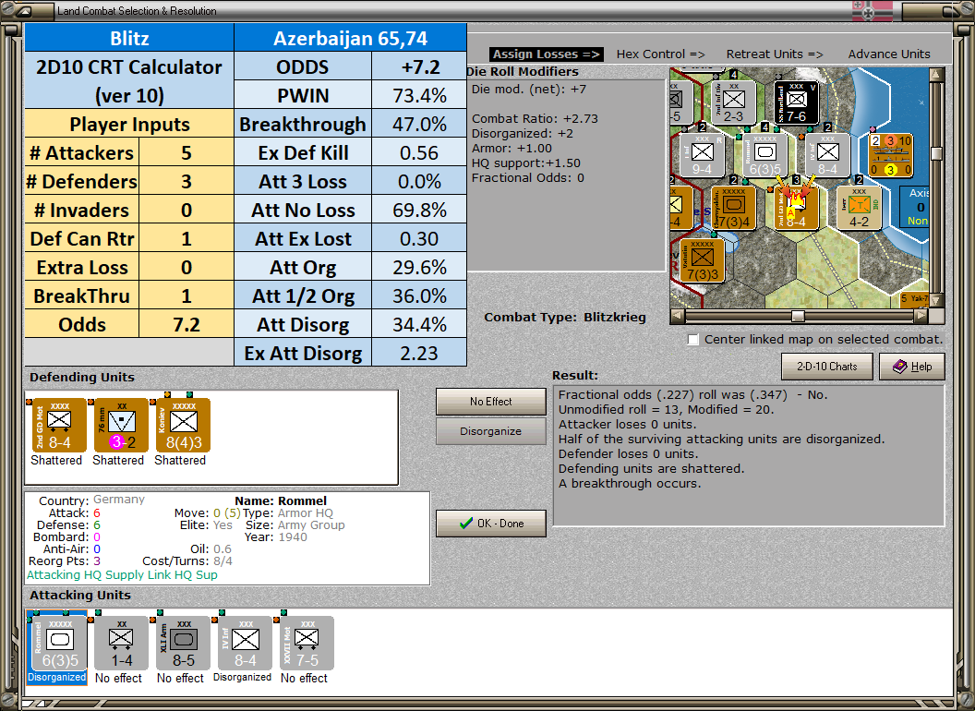Click the mini-map horizontal scrollbar thumb
Viewport: 975px width, 711px height.
798,316
